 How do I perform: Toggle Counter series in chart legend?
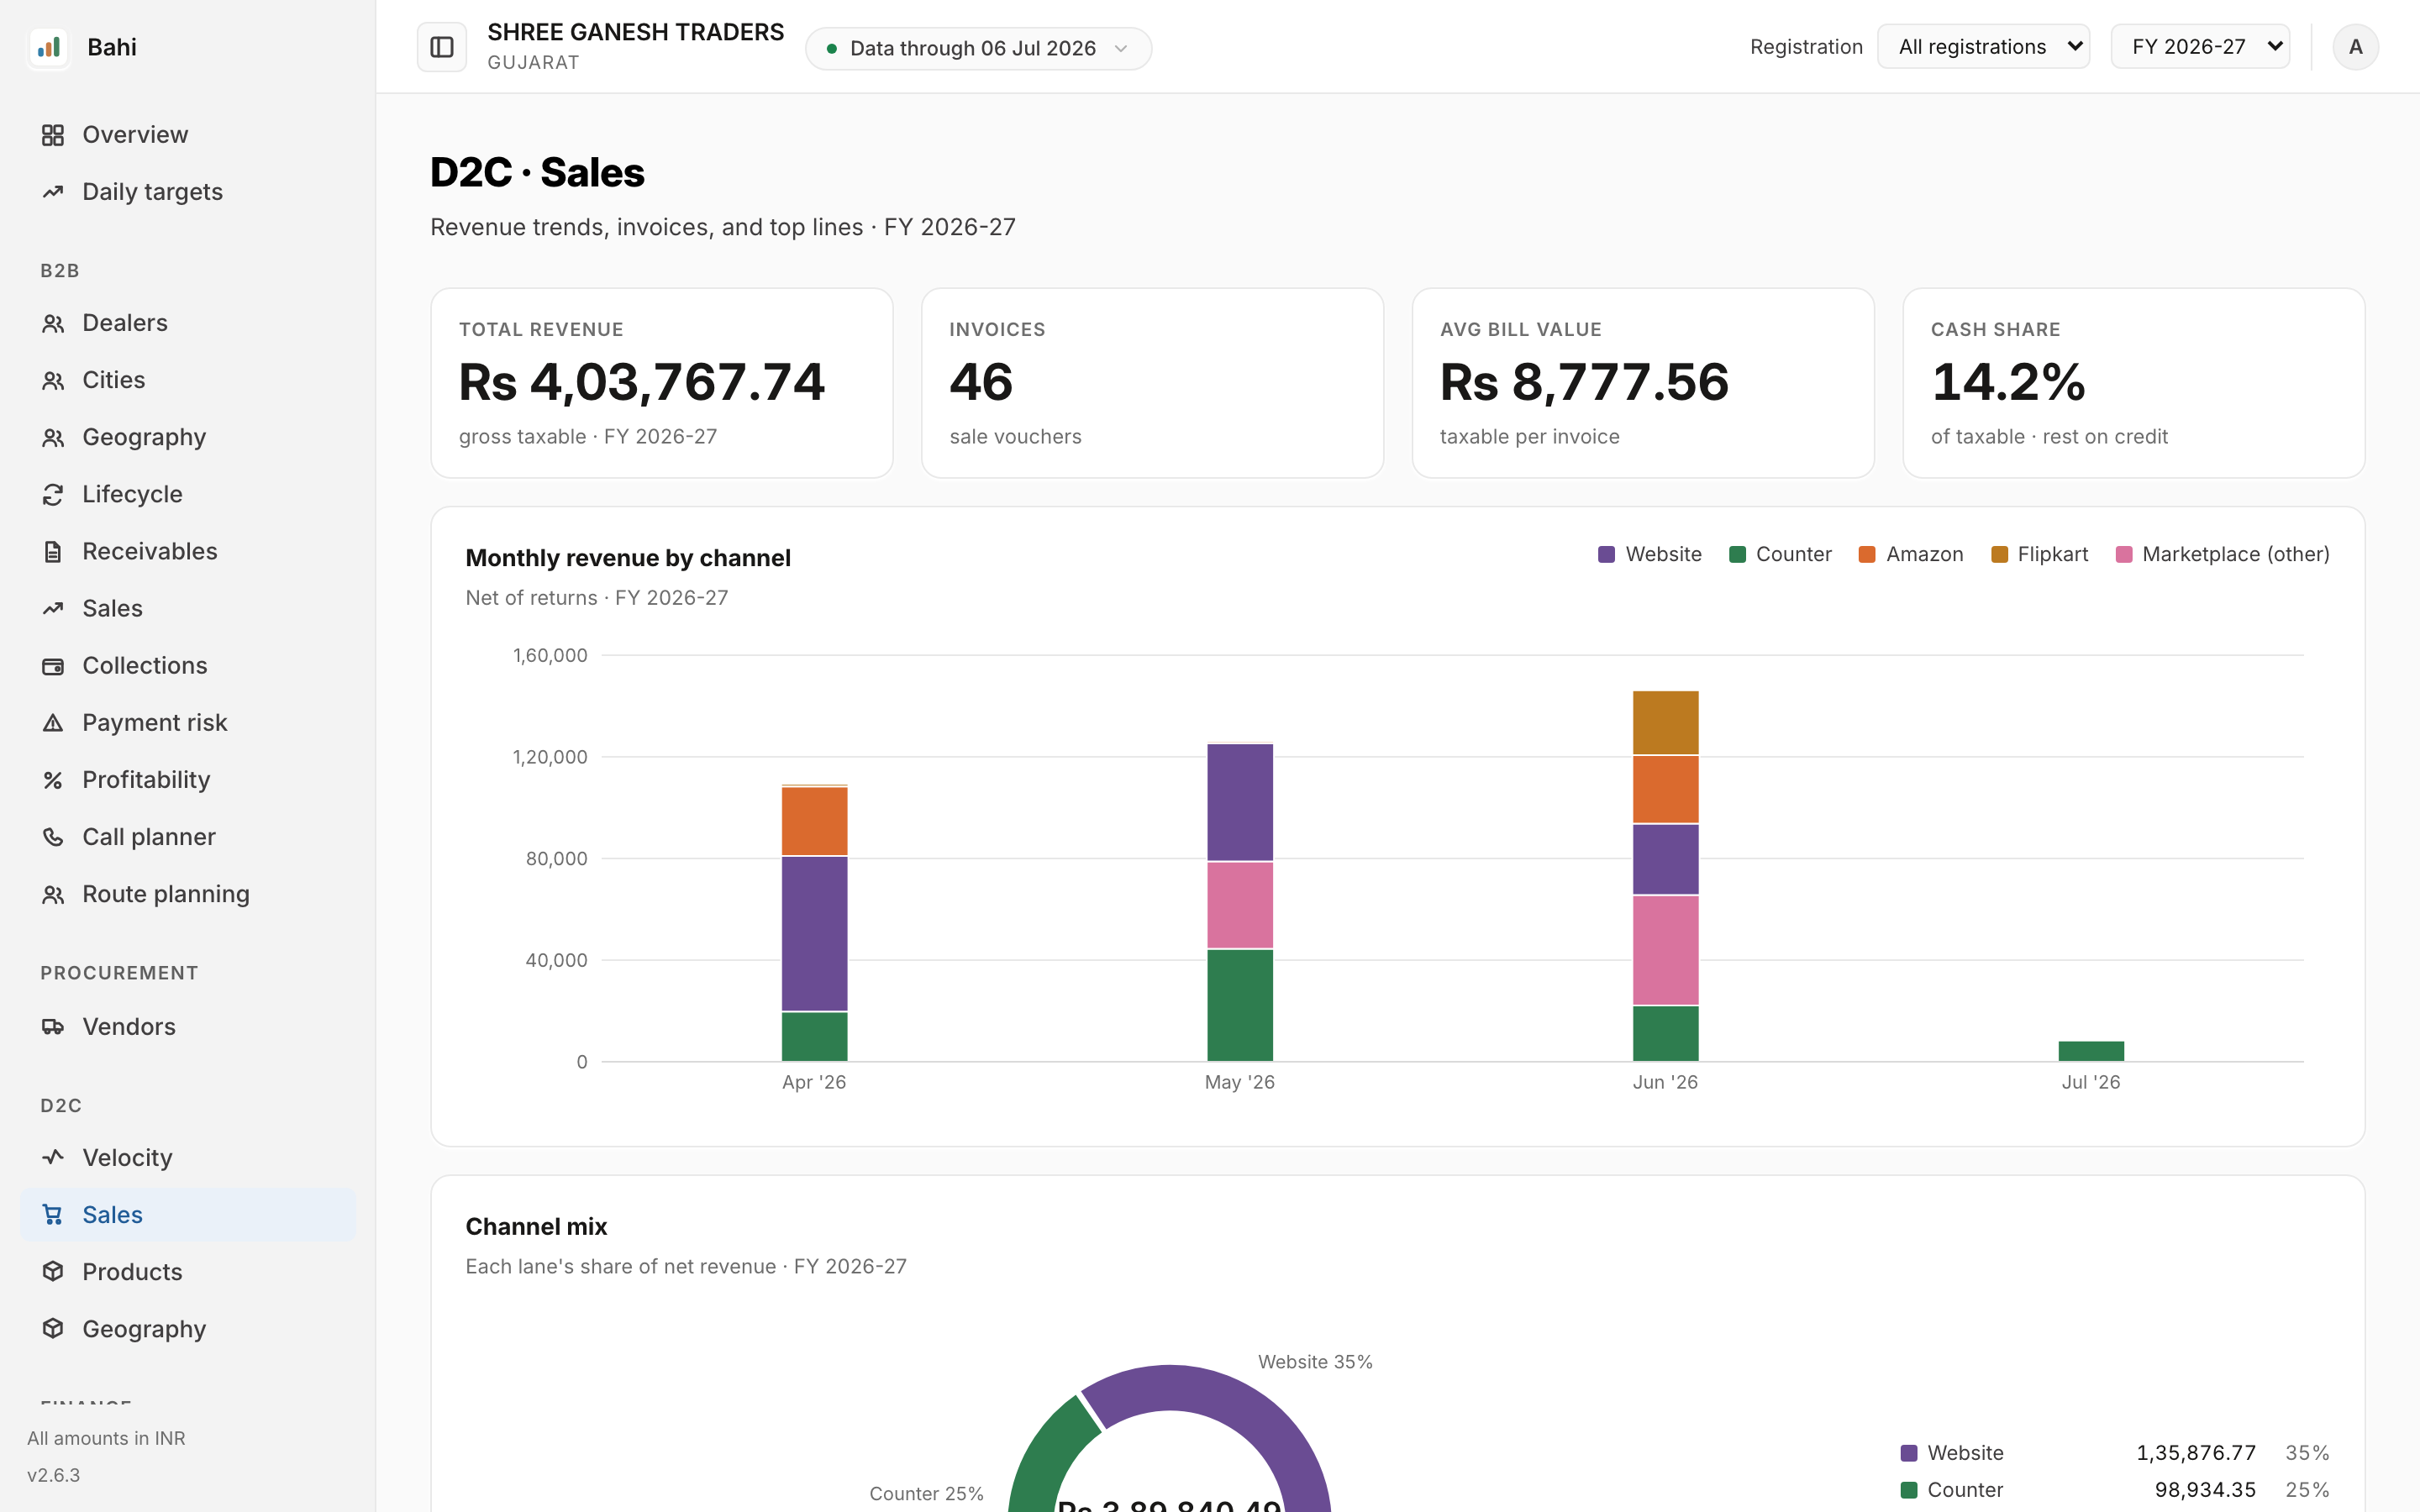tap(1780, 554)
